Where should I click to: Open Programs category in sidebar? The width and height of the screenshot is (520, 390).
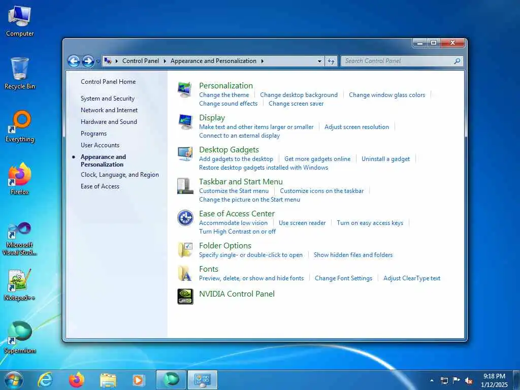click(x=93, y=134)
